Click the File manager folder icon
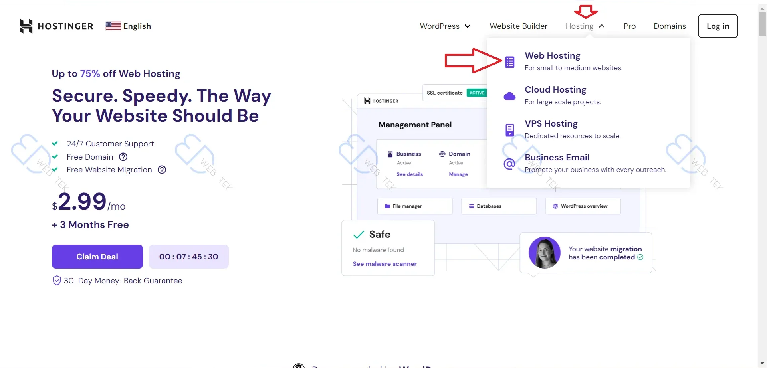 point(387,206)
